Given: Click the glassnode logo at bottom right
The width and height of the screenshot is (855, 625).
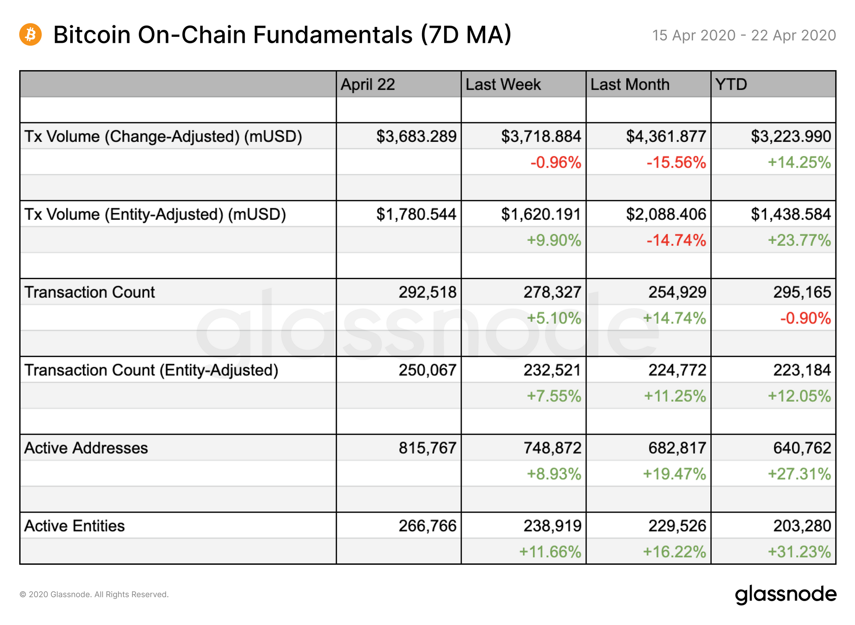Looking at the screenshot, I should point(785,595).
